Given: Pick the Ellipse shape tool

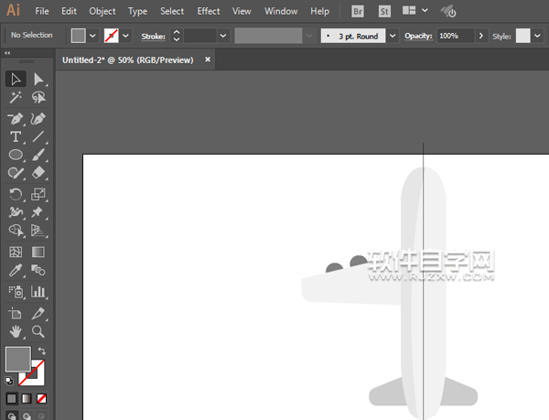Looking at the screenshot, I should pos(16,155).
